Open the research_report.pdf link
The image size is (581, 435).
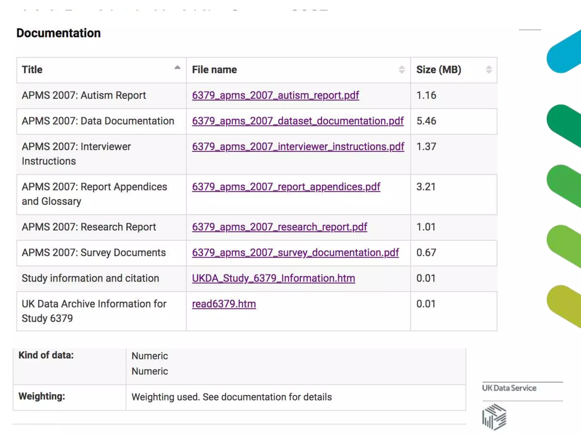279,227
